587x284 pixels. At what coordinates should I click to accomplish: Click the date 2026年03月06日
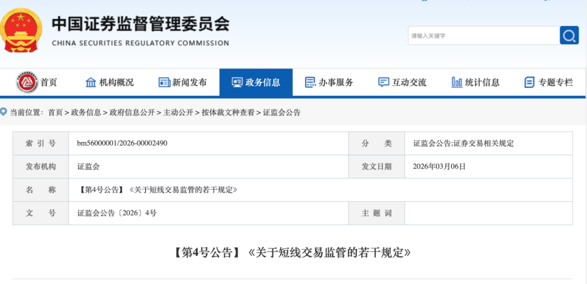(439, 166)
